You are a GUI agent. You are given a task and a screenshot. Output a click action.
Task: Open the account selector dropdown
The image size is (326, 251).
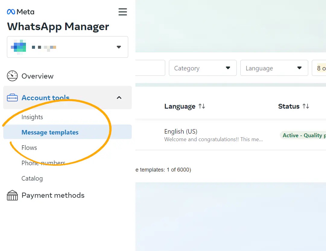click(119, 47)
